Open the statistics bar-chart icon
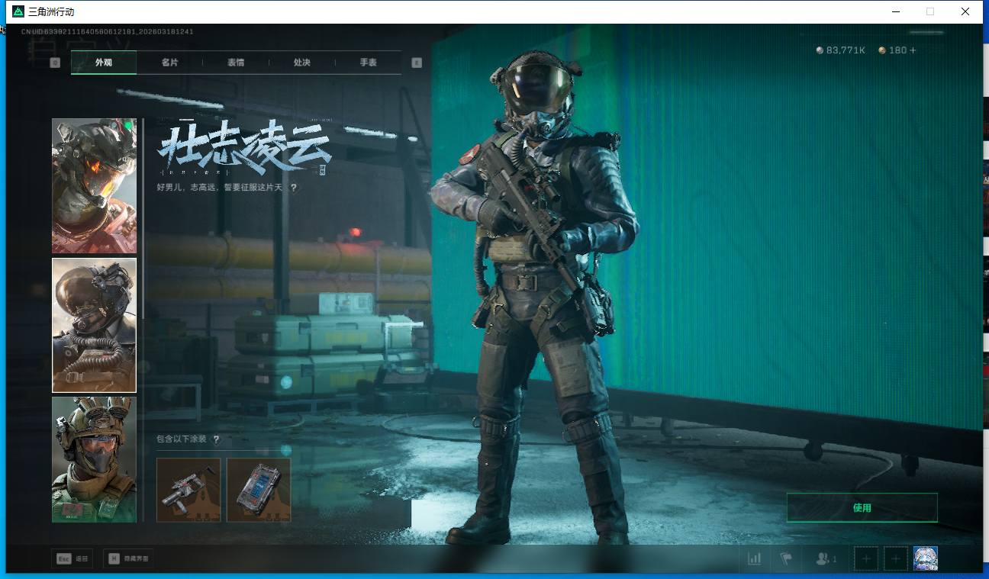Image resolution: width=989 pixels, height=579 pixels. click(x=755, y=558)
